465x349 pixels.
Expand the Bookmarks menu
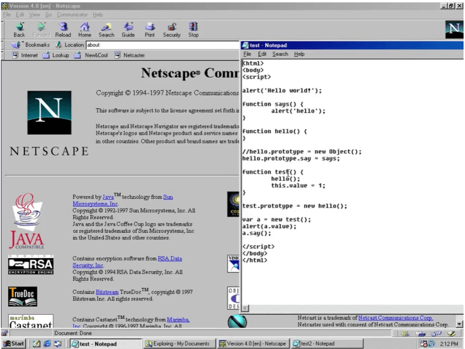pyautogui.click(x=32, y=45)
